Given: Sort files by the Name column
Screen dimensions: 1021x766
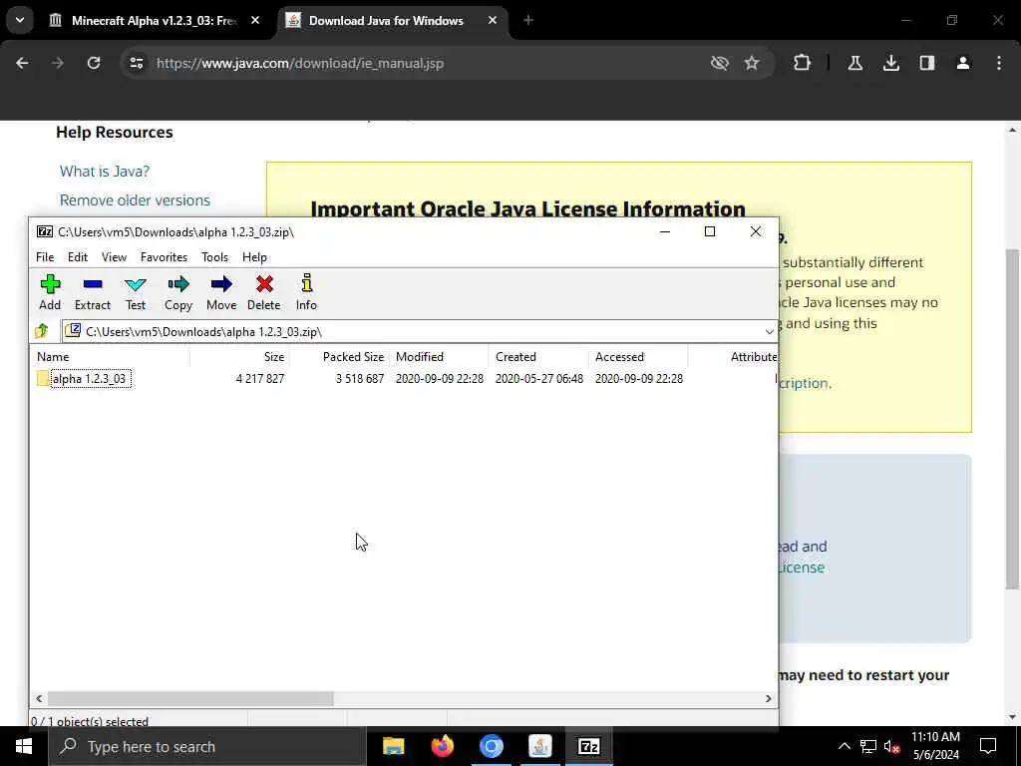Looking at the screenshot, I should 110,357.
